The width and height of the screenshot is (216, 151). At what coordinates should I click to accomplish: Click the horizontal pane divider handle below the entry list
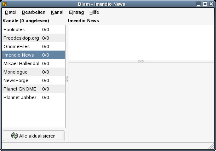141,61
